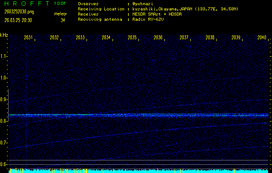Pick the 2037 time marker

[184, 38]
